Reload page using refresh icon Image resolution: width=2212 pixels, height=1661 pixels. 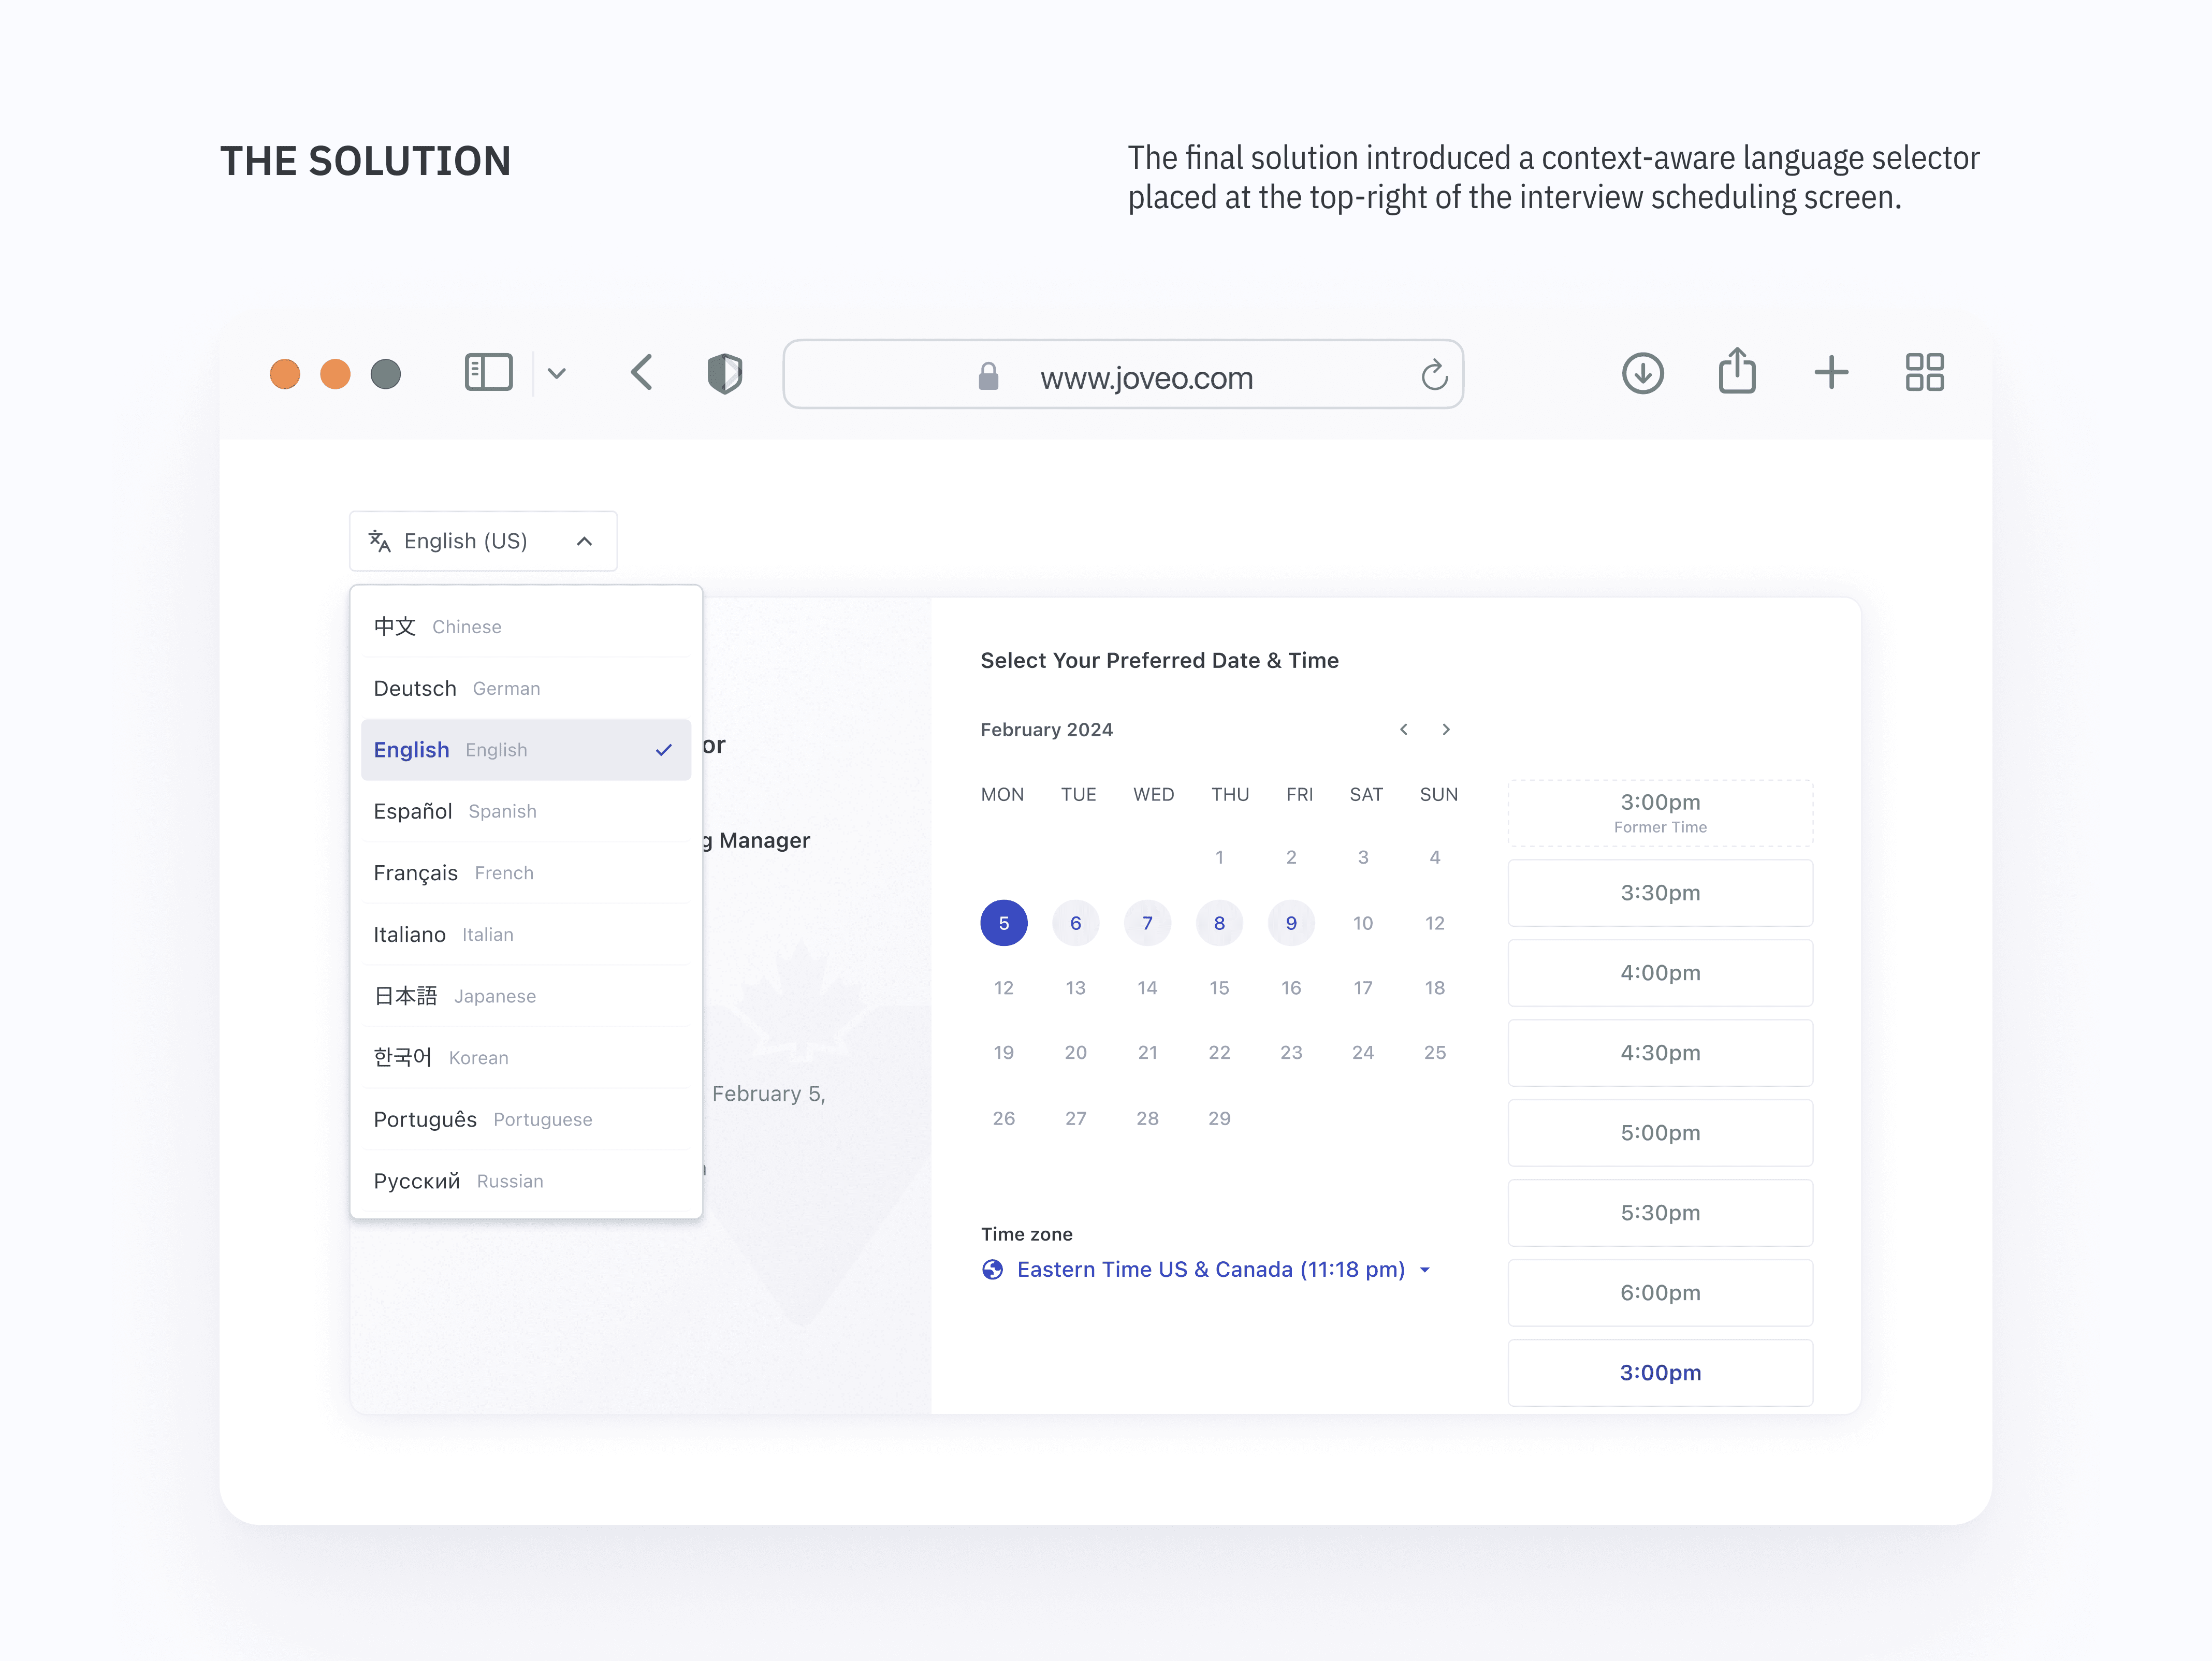point(1434,375)
